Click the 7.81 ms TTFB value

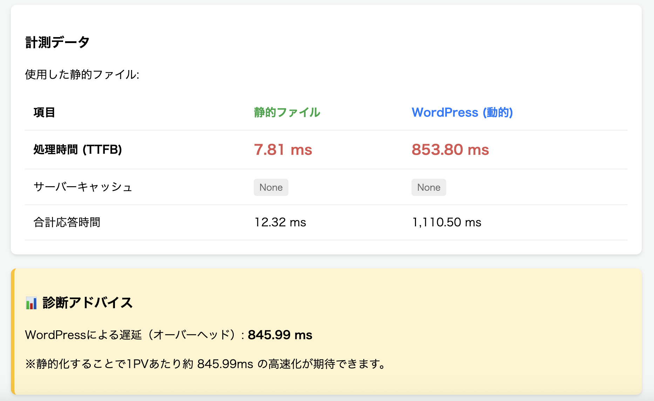283,150
